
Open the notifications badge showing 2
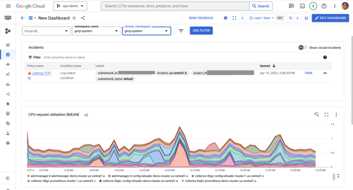coord(313,6)
